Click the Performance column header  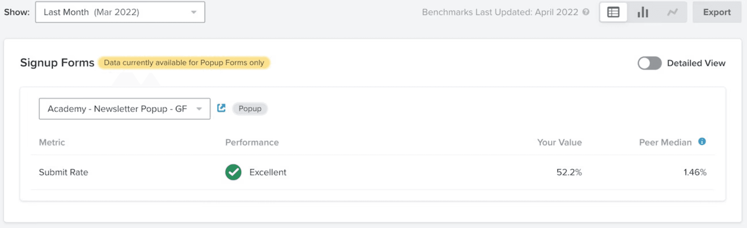coord(252,142)
